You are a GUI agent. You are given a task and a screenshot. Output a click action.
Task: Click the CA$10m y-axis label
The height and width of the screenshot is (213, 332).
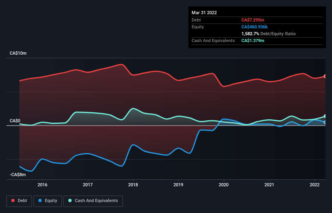(18, 53)
